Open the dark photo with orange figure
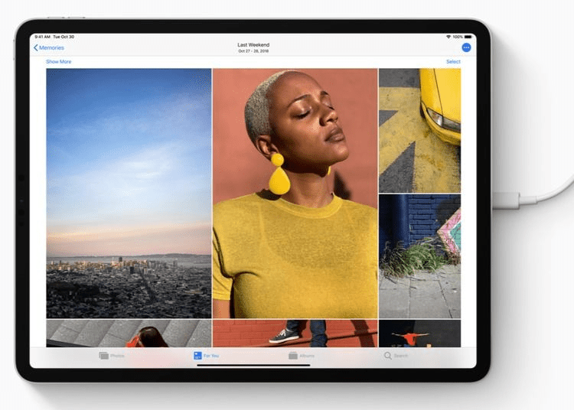Viewport: 574px width, 410px height. point(420,334)
